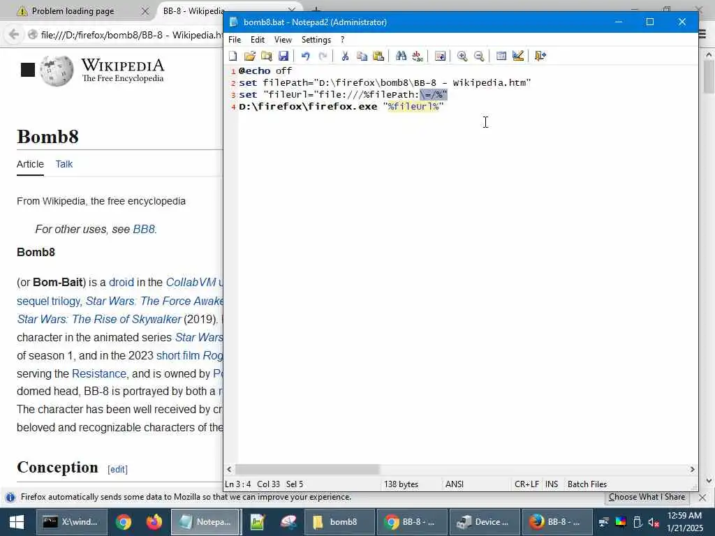Screen dimensions: 715x536
Task: Open the droid link in the article
Action: click(x=121, y=282)
